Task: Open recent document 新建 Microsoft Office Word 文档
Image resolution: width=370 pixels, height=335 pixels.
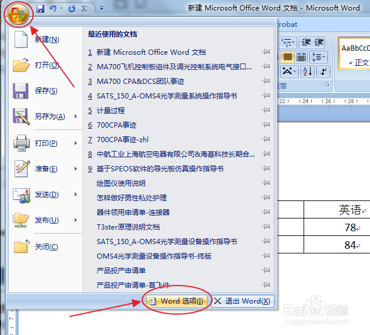Action: pyautogui.click(x=179, y=52)
